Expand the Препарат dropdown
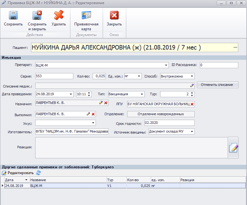 (x=167, y=65)
